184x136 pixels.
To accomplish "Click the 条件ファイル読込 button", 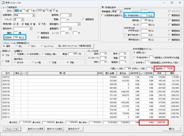I will [55, 129].
